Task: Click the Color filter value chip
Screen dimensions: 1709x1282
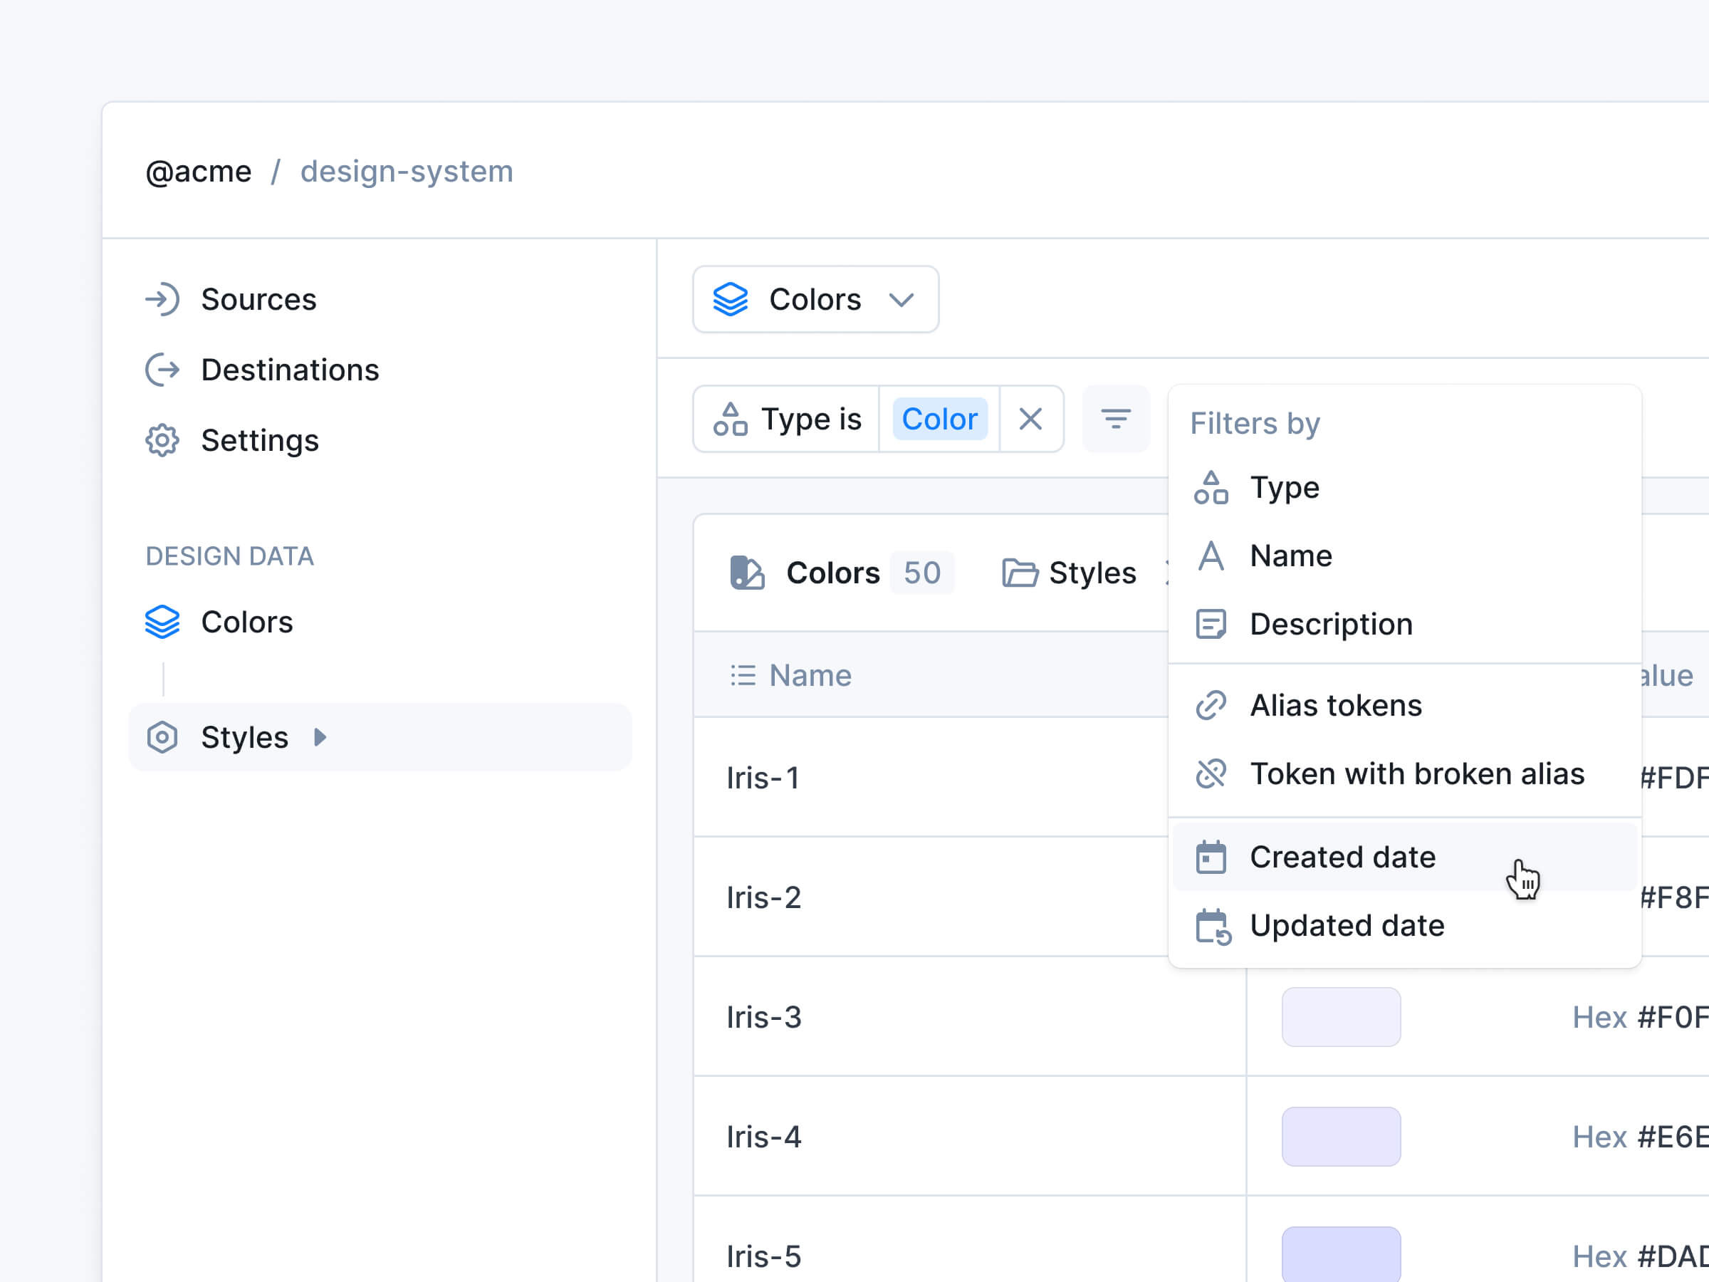Action: [x=939, y=419]
